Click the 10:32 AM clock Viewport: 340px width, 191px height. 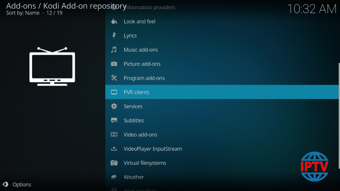(x=311, y=9)
